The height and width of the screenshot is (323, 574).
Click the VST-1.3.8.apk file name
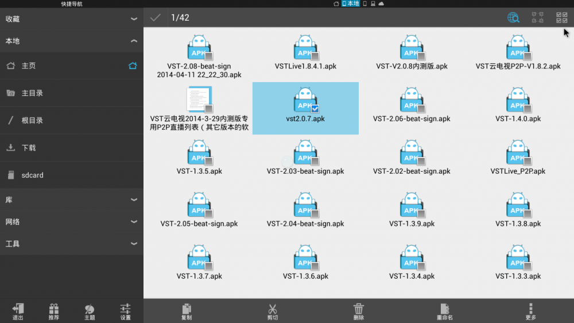click(518, 224)
